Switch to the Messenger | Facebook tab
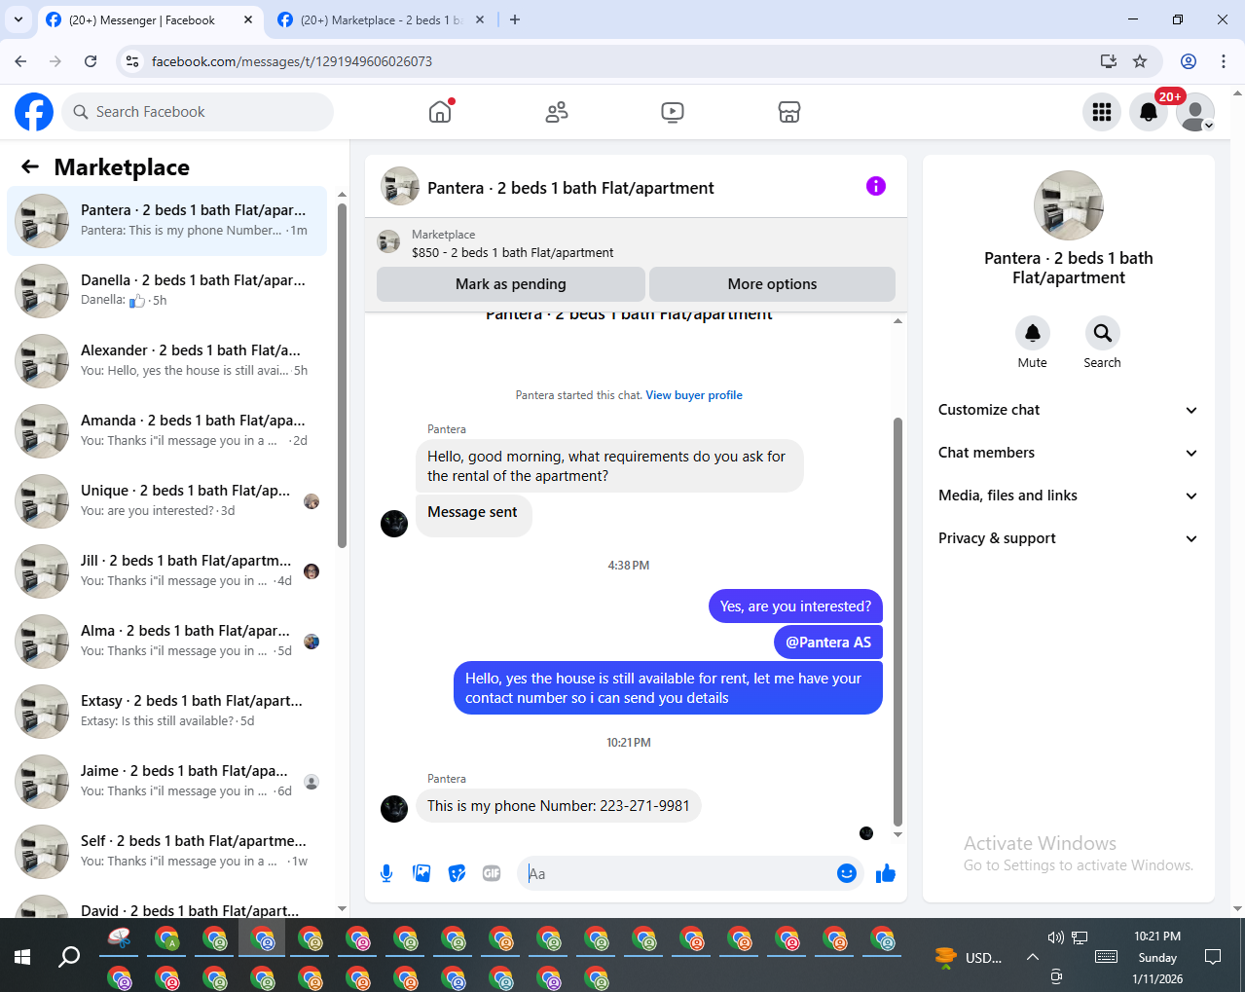This screenshot has height=992, width=1245. point(142,19)
